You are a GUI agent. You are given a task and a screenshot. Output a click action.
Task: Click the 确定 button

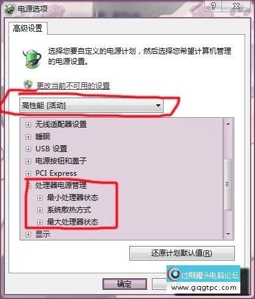click(x=124, y=284)
